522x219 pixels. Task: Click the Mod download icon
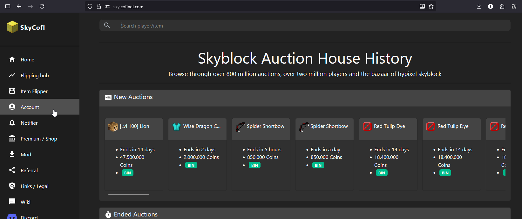[x=12, y=154]
